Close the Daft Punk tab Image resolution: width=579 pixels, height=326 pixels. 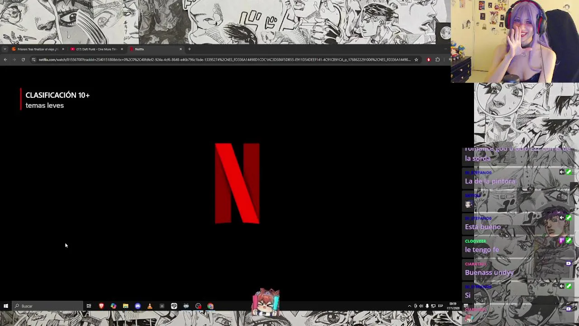click(122, 49)
